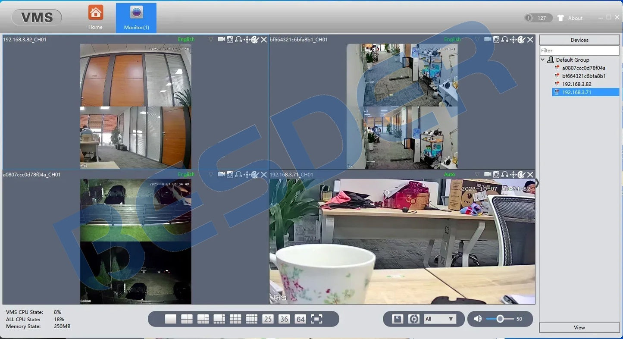Click the View button in the Devices panel
Screen dimensions: 623x339
point(579,327)
